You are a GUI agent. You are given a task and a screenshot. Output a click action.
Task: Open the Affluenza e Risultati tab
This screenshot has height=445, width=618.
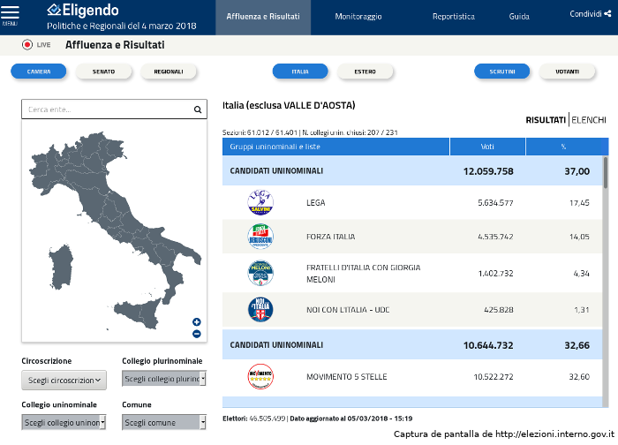[x=263, y=17]
